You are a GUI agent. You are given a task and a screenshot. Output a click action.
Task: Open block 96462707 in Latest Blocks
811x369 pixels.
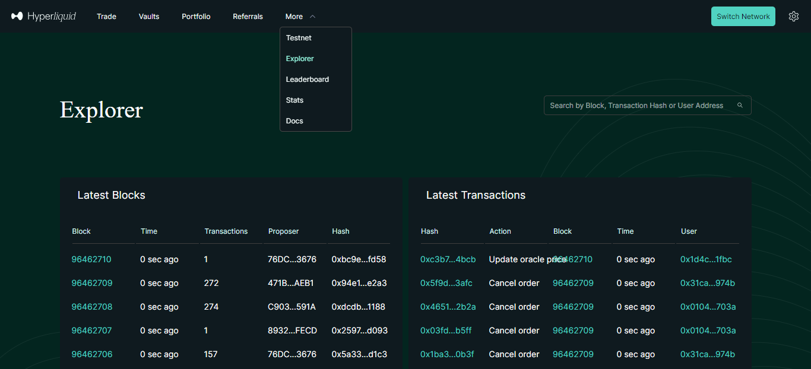tap(91, 330)
